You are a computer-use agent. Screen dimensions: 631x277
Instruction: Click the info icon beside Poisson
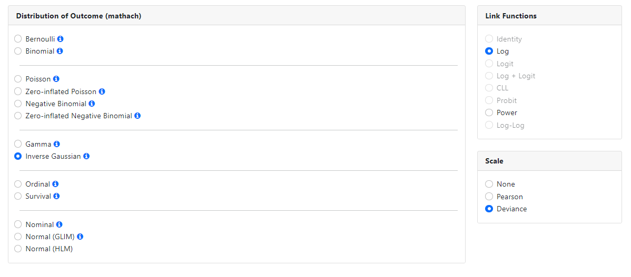point(56,79)
